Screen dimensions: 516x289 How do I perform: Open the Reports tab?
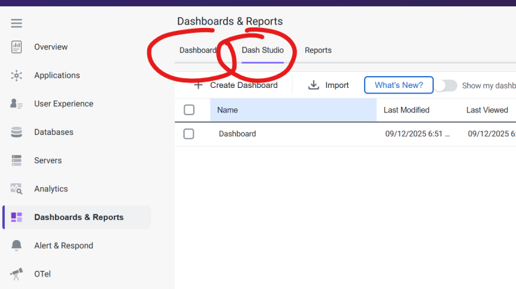click(x=318, y=50)
